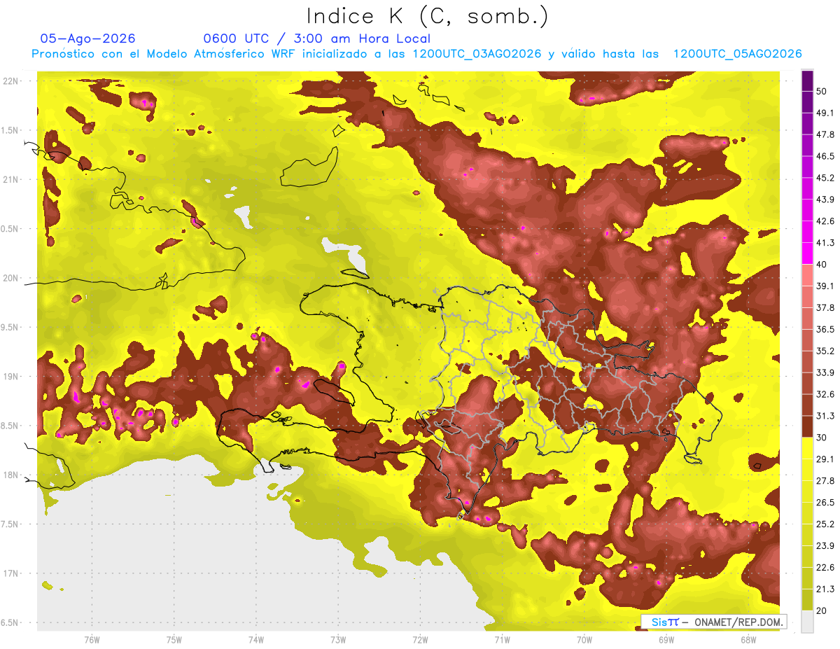The height and width of the screenshot is (649, 840).
Task: Click the "76W" longitude label
Action: (x=92, y=640)
